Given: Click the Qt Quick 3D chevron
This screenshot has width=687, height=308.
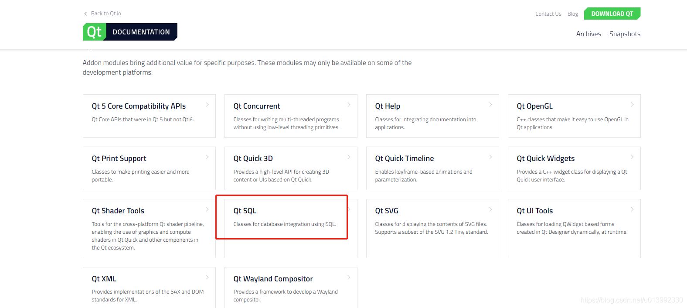Looking at the screenshot, I should click(349, 157).
